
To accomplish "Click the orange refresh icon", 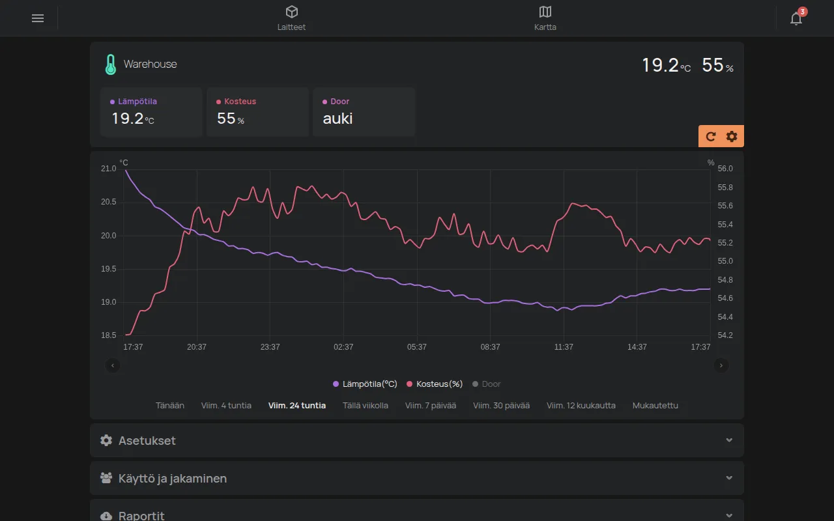I will click(711, 136).
